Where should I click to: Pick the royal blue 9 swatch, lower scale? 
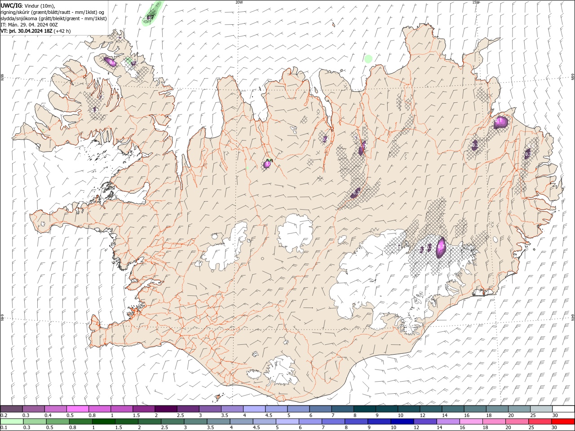click(379, 422)
